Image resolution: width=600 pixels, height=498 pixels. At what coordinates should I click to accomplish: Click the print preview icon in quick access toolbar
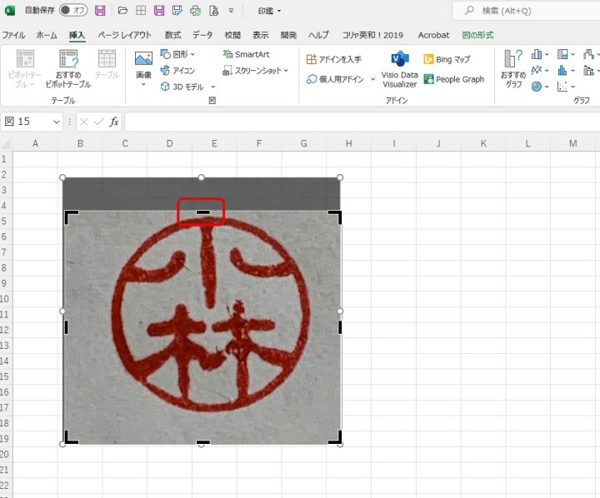click(x=196, y=10)
